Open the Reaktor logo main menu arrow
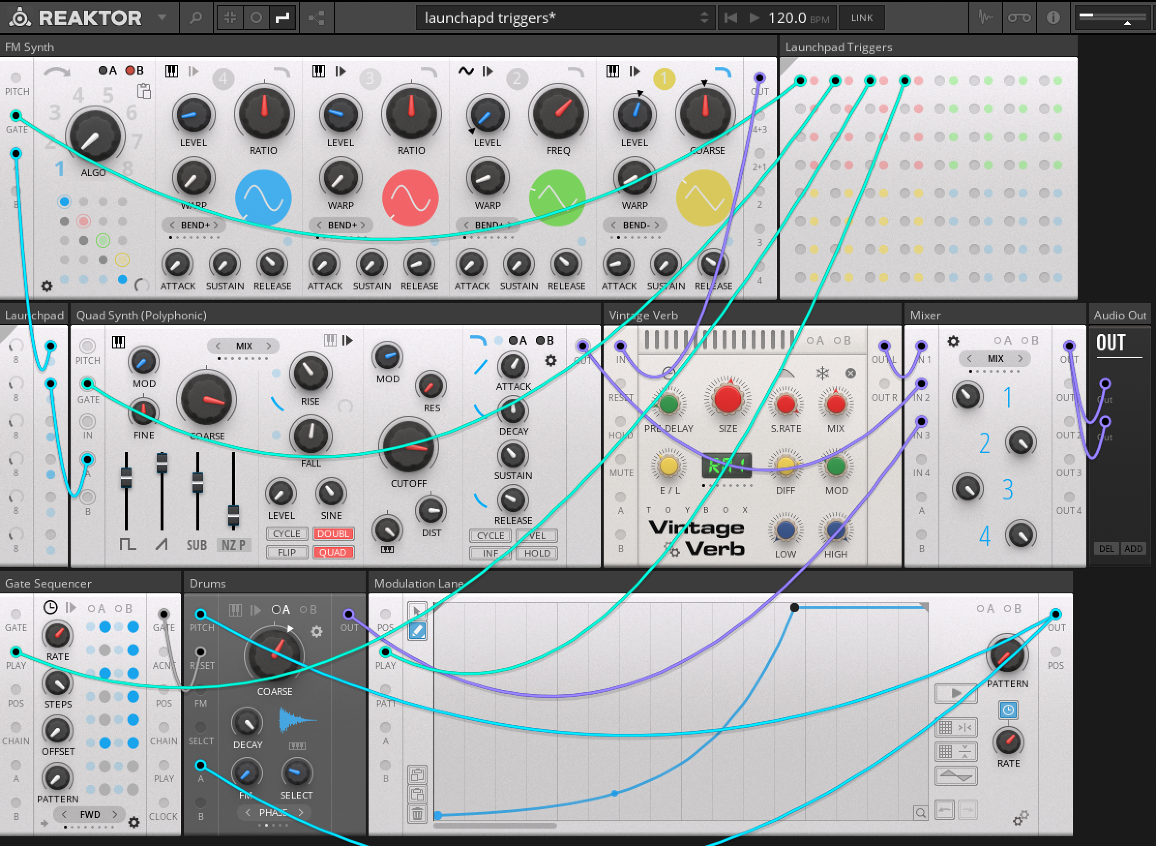The image size is (1156, 846). 162,18
